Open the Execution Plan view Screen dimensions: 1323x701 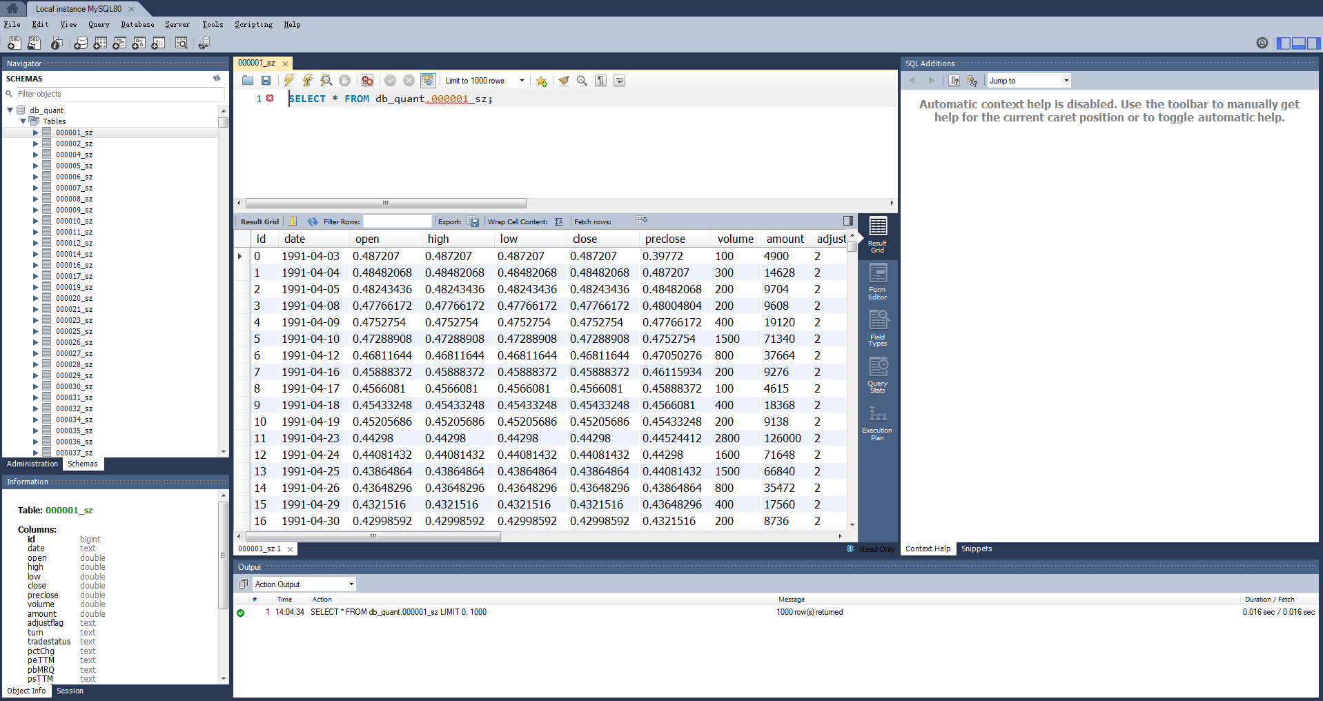click(878, 423)
